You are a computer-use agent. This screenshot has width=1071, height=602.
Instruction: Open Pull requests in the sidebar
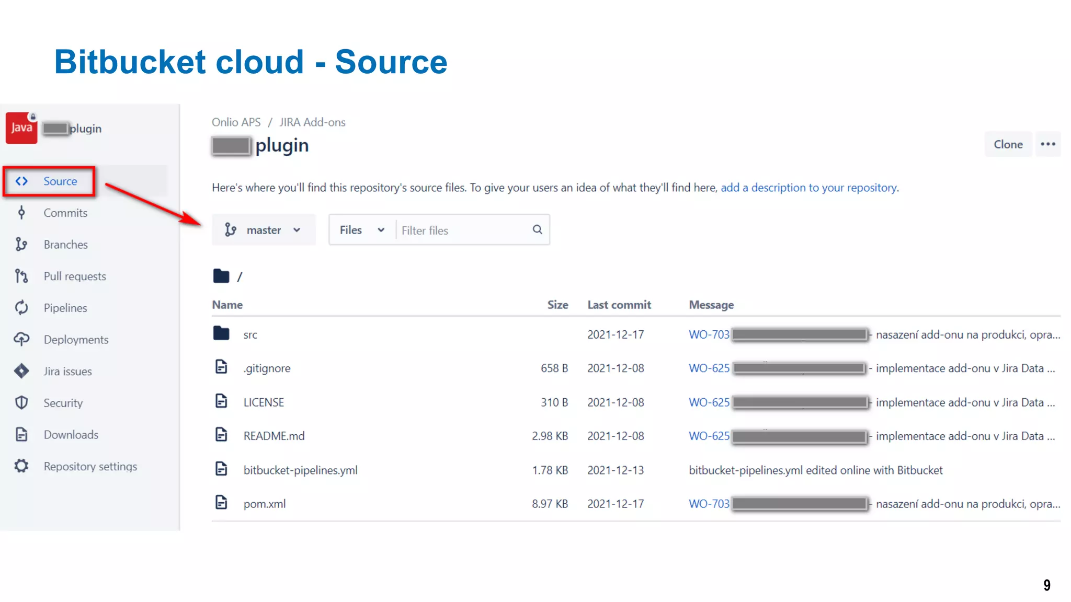pos(75,276)
